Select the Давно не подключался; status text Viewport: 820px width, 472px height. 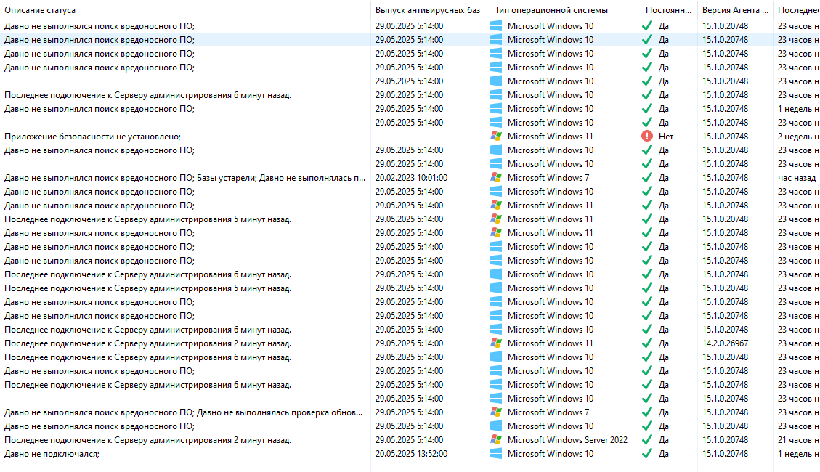coord(52,454)
